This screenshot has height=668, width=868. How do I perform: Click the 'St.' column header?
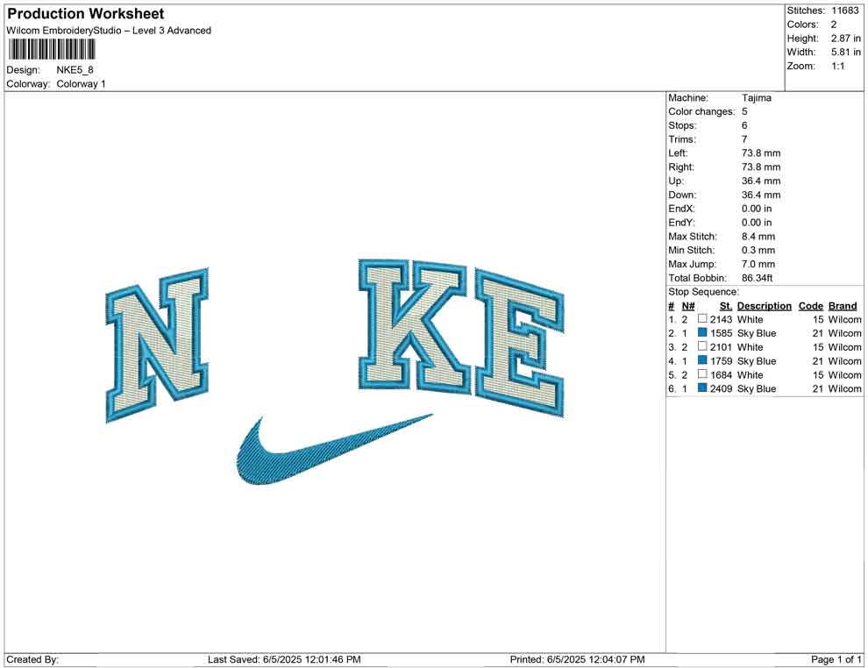click(726, 305)
